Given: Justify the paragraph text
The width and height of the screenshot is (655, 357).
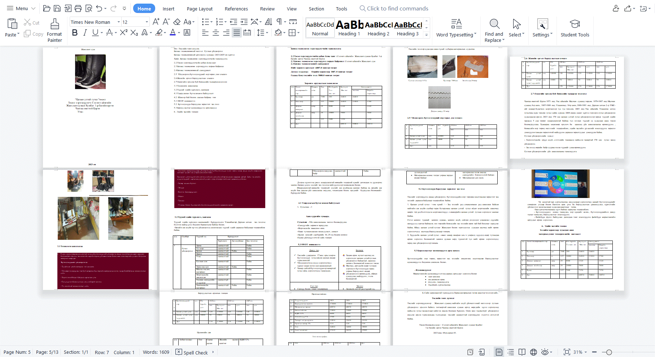Looking at the screenshot, I should click(x=237, y=33).
